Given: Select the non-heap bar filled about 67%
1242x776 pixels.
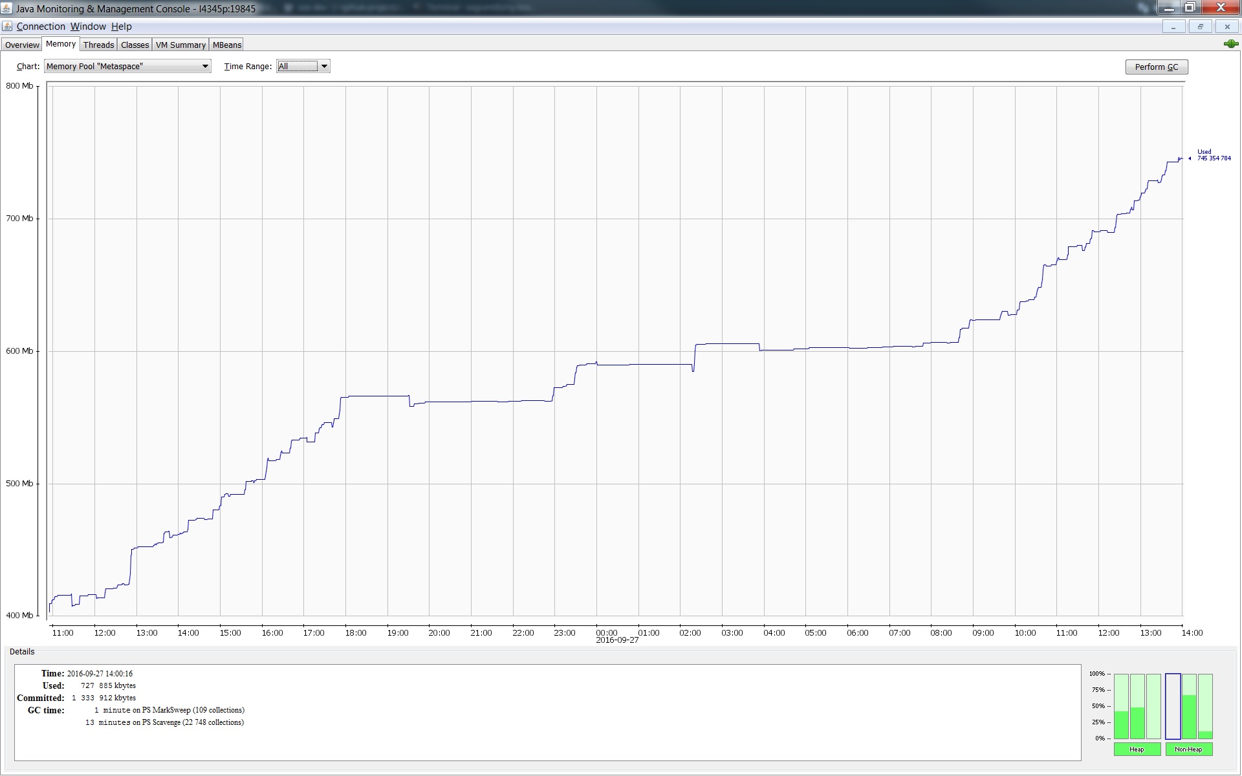Looking at the screenshot, I should [1189, 706].
